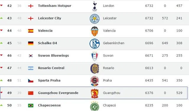Click the Guangzhou Evergrande team name
The image size is (189, 111).
58,93
